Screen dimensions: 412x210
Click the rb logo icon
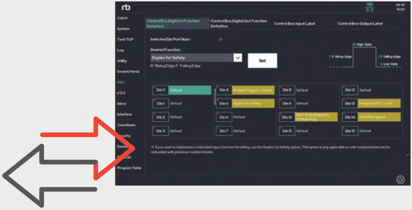(x=126, y=7)
